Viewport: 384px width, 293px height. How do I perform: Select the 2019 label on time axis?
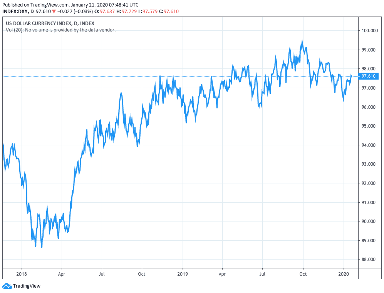tap(182, 274)
